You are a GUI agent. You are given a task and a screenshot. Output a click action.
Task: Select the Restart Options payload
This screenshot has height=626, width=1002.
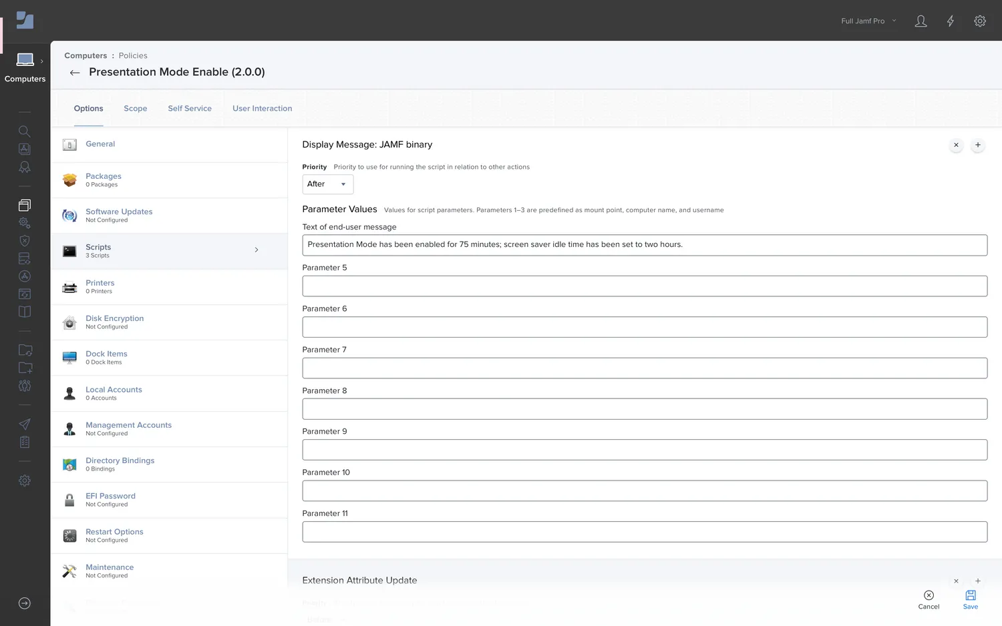[x=169, y=536]
